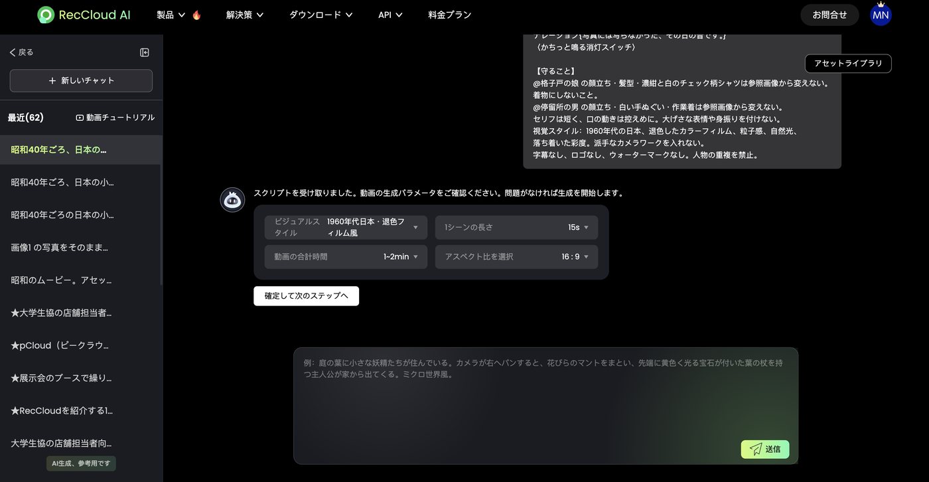
Task: Send the message with 送信
Action: pyautogui.click(x=765, y=449)
